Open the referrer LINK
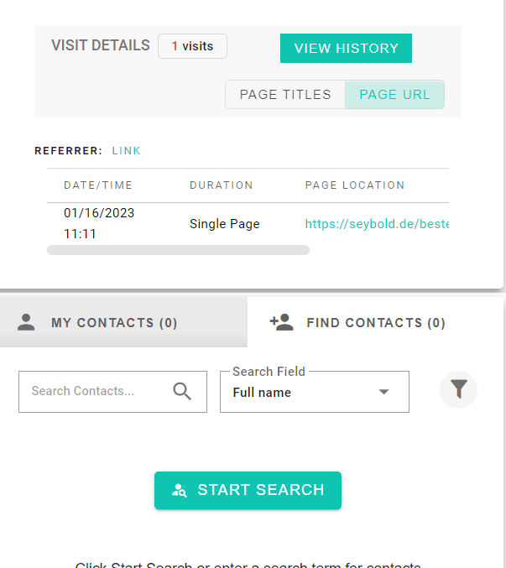The width and height of the screenshot is (506, 568). click(126, 151)
